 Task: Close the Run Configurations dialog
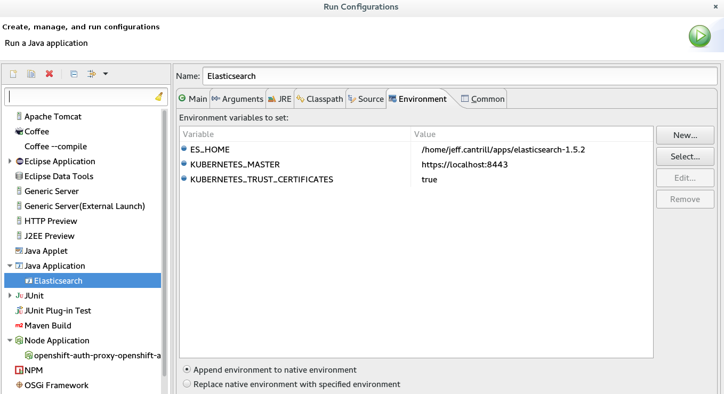coord(715,6)
